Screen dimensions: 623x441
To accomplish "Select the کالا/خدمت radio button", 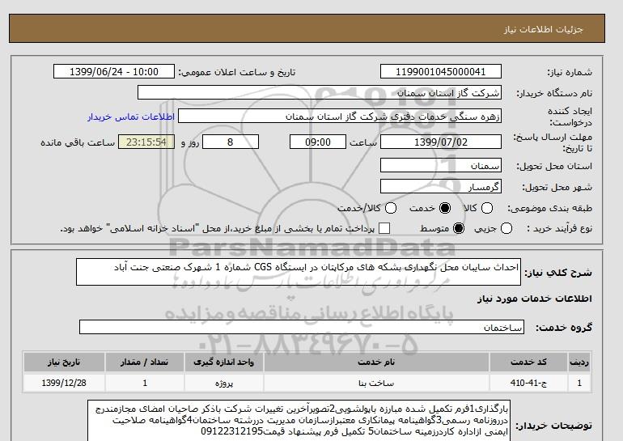I will point(391,208).
